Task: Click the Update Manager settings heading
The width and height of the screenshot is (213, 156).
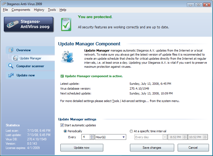Action: coord(77,119)
